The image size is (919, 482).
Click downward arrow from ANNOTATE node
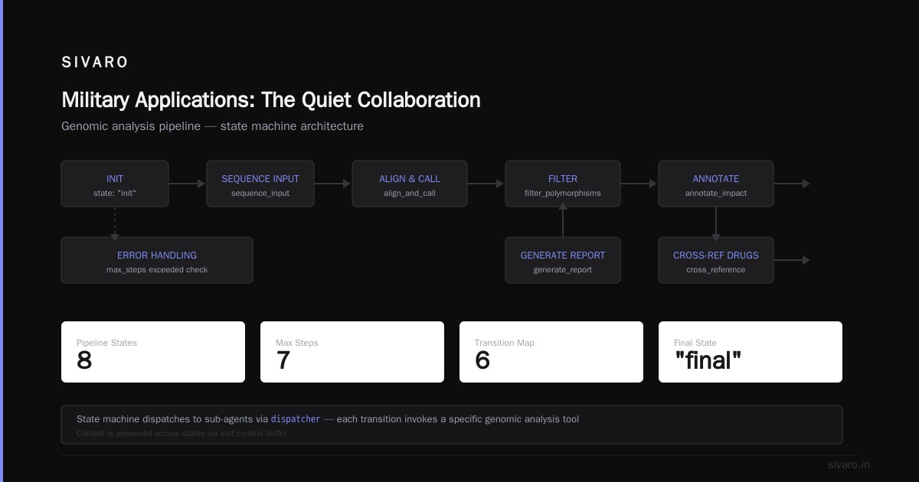(716, 222)
